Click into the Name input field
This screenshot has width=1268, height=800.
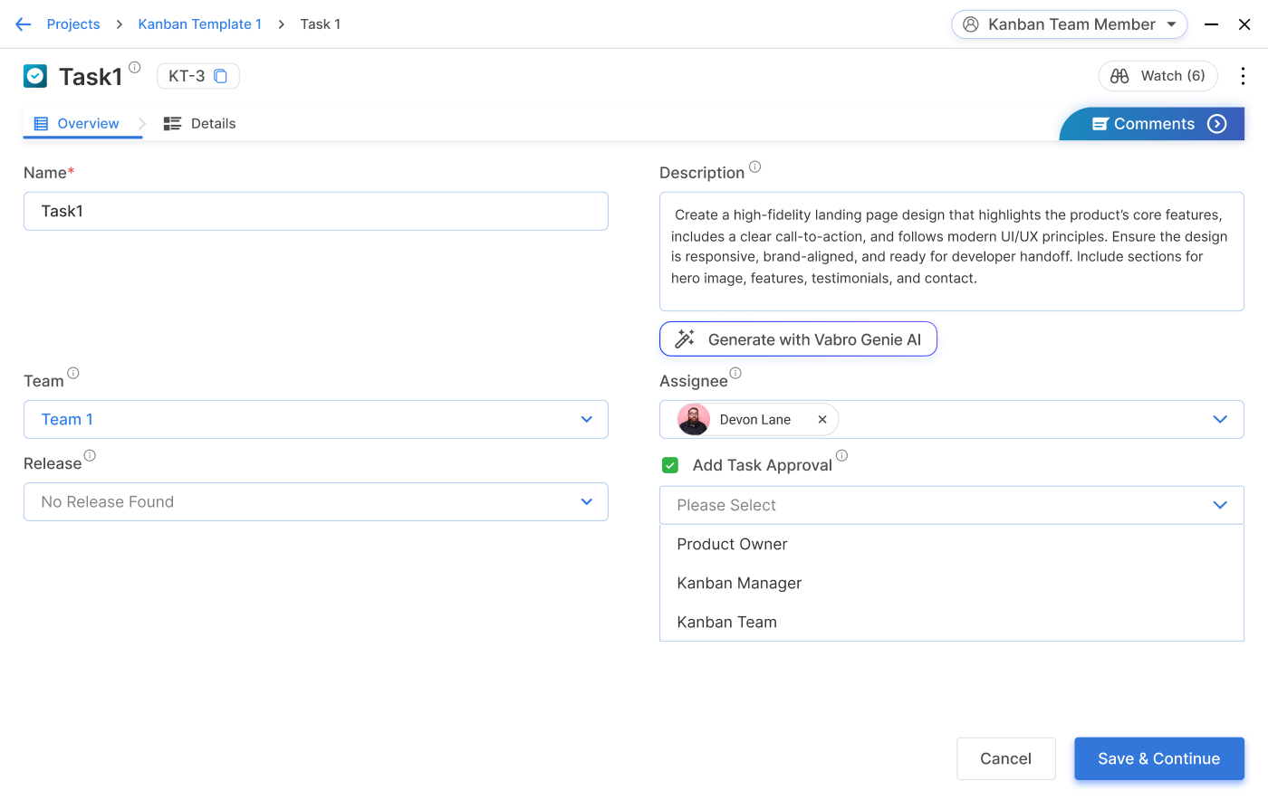[x=315, y=211]
